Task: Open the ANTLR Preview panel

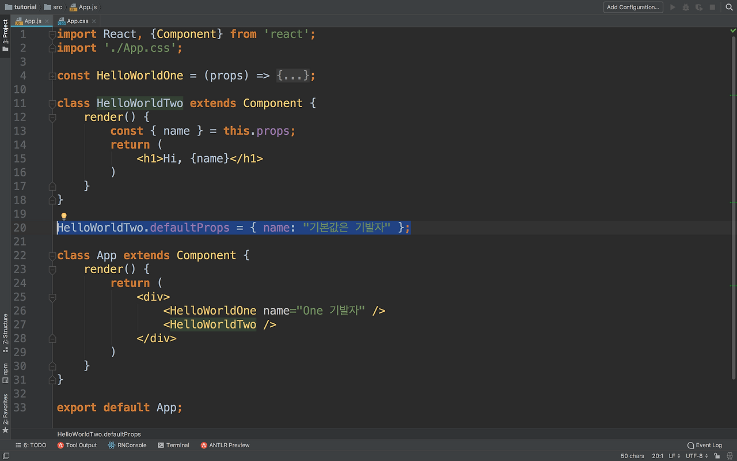Action: 225,445
